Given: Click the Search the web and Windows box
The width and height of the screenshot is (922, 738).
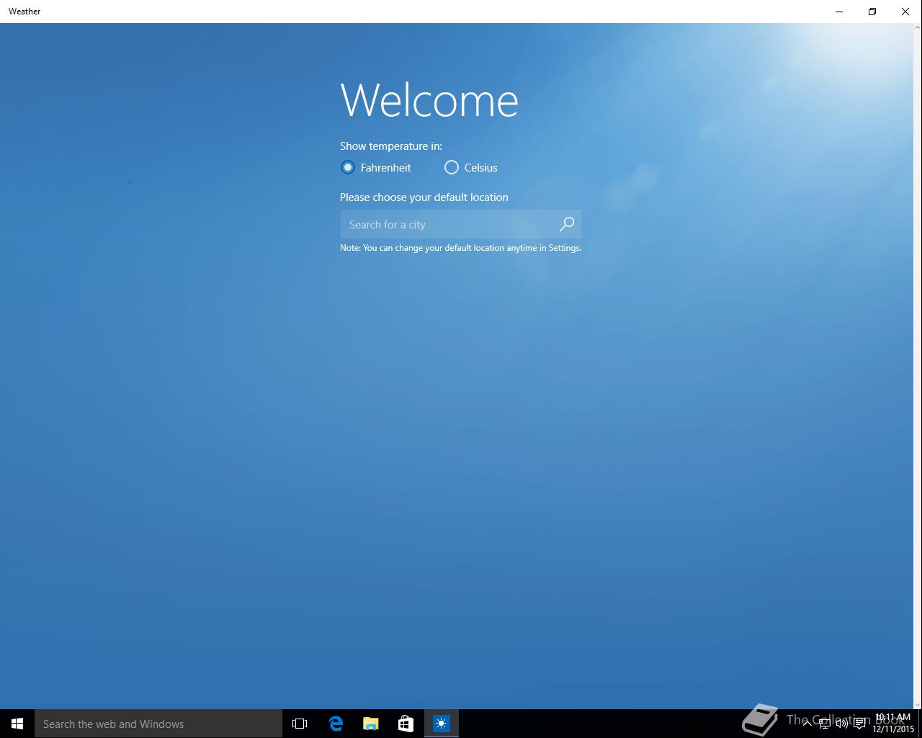Looking at the screenshot, I should click(158, 724).
